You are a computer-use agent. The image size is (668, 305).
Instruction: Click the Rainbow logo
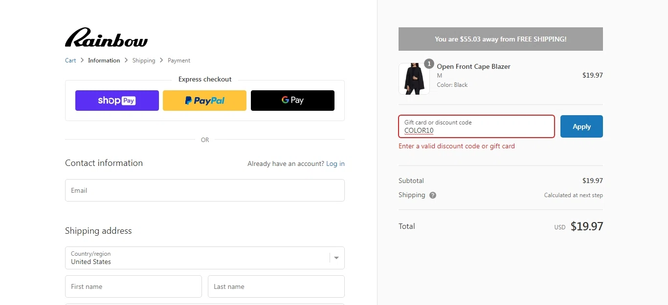point(106,38)
